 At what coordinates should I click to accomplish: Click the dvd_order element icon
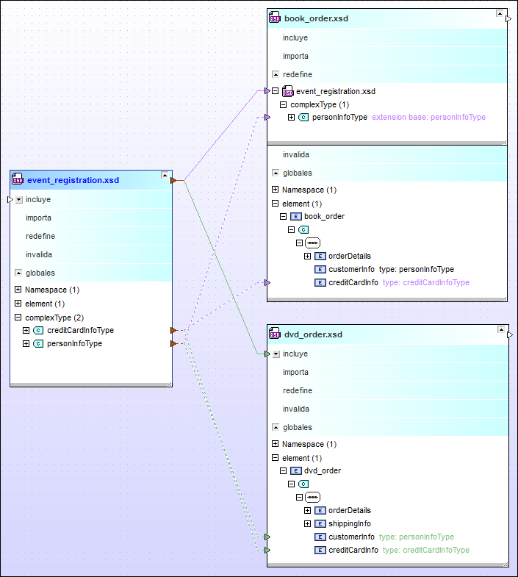pos(295,471)
